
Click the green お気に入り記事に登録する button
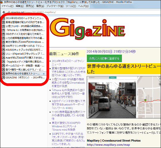pos(104,58)
